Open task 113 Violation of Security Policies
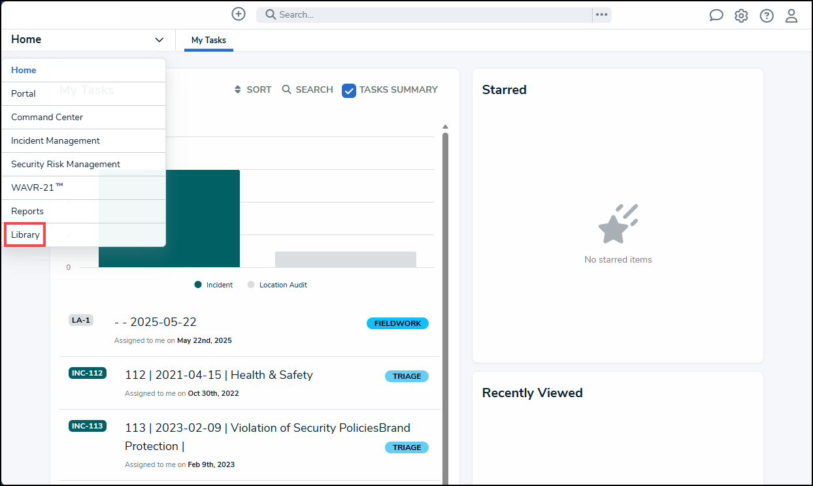Viewport: 813px width, 486px height. point(267,437)
